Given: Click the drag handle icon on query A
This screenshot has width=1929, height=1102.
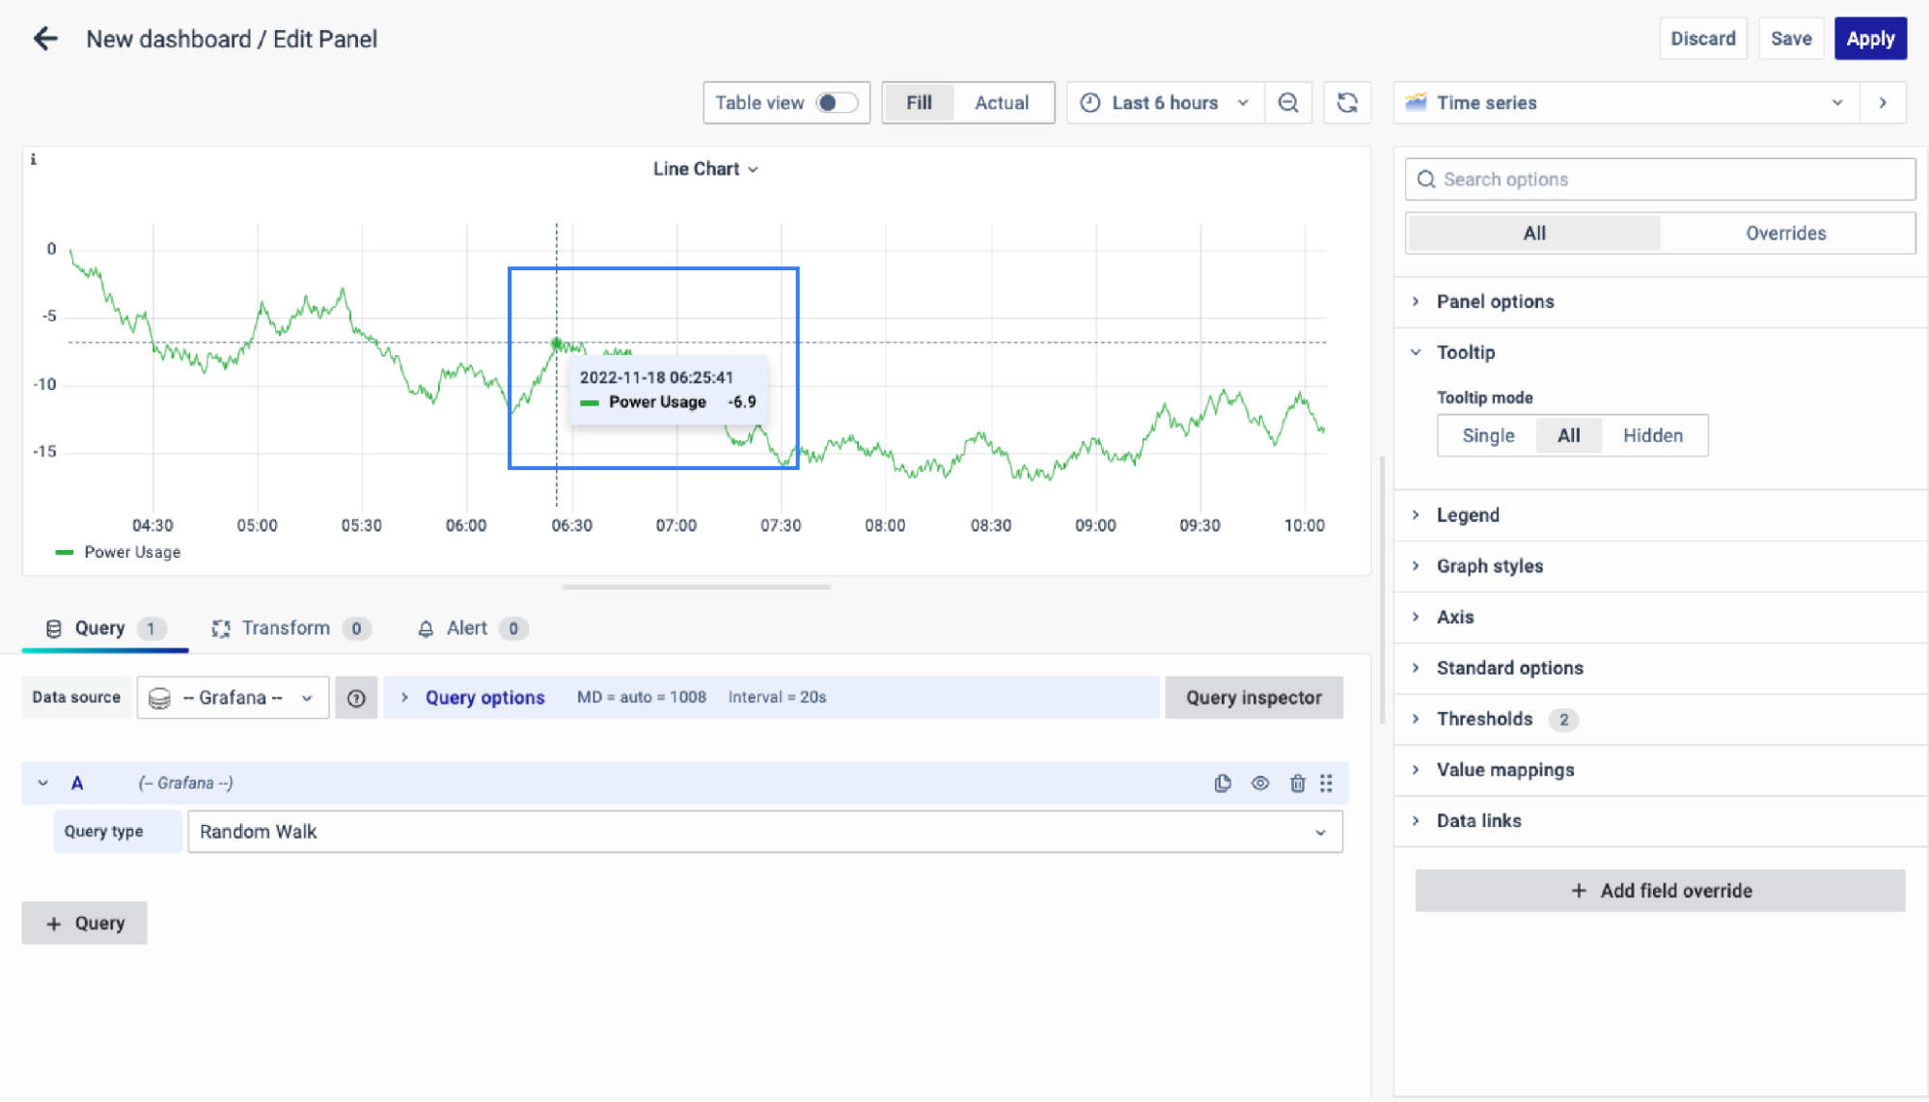Looking at the screenshot, I should click(1327, 783).
